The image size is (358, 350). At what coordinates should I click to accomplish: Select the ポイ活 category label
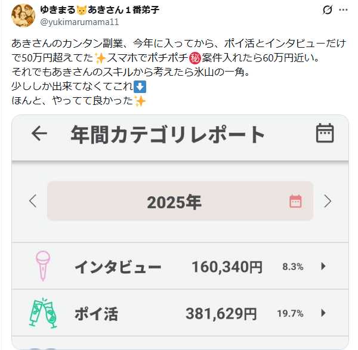coord(96,313)
